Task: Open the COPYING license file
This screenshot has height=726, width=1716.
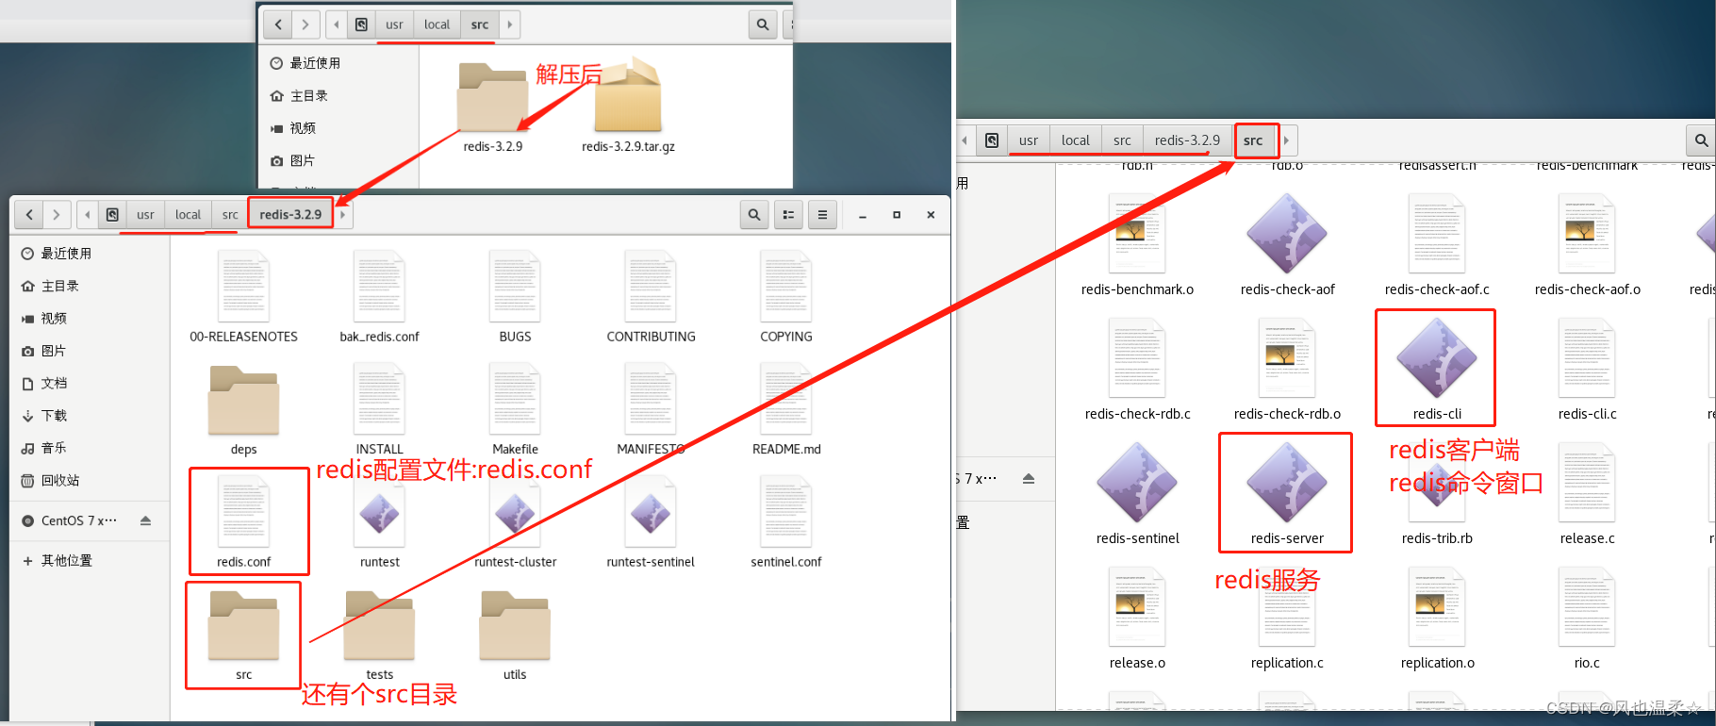Action: tap(786, 296)
